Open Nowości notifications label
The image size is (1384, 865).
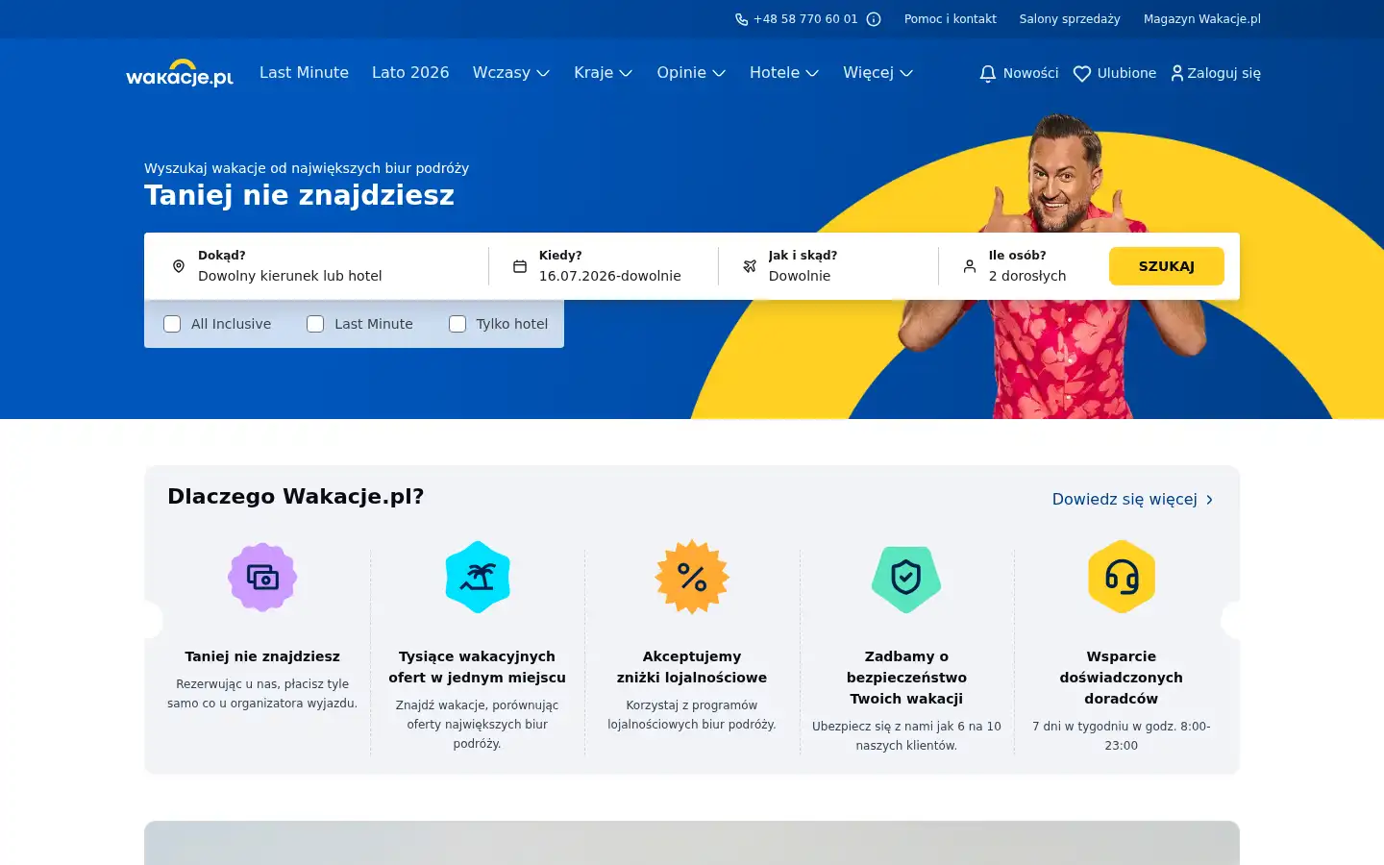[1031, 73]
